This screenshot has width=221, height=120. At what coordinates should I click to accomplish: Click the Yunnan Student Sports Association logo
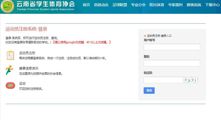pos(7,6)
